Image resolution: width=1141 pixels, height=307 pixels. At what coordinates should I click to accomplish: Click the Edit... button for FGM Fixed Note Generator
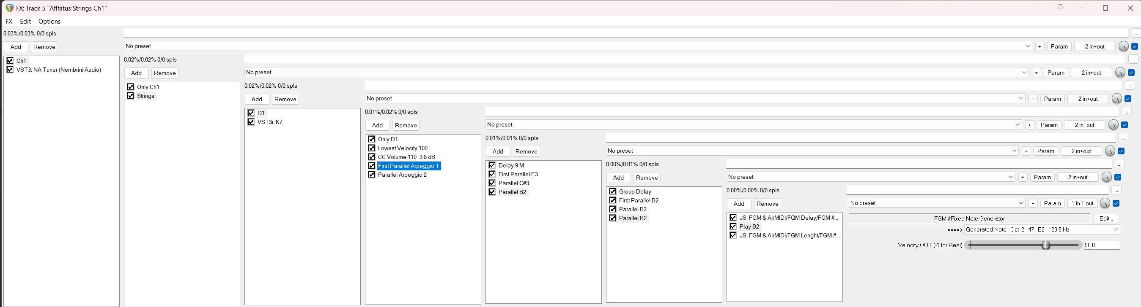[x=1106, y=219]
